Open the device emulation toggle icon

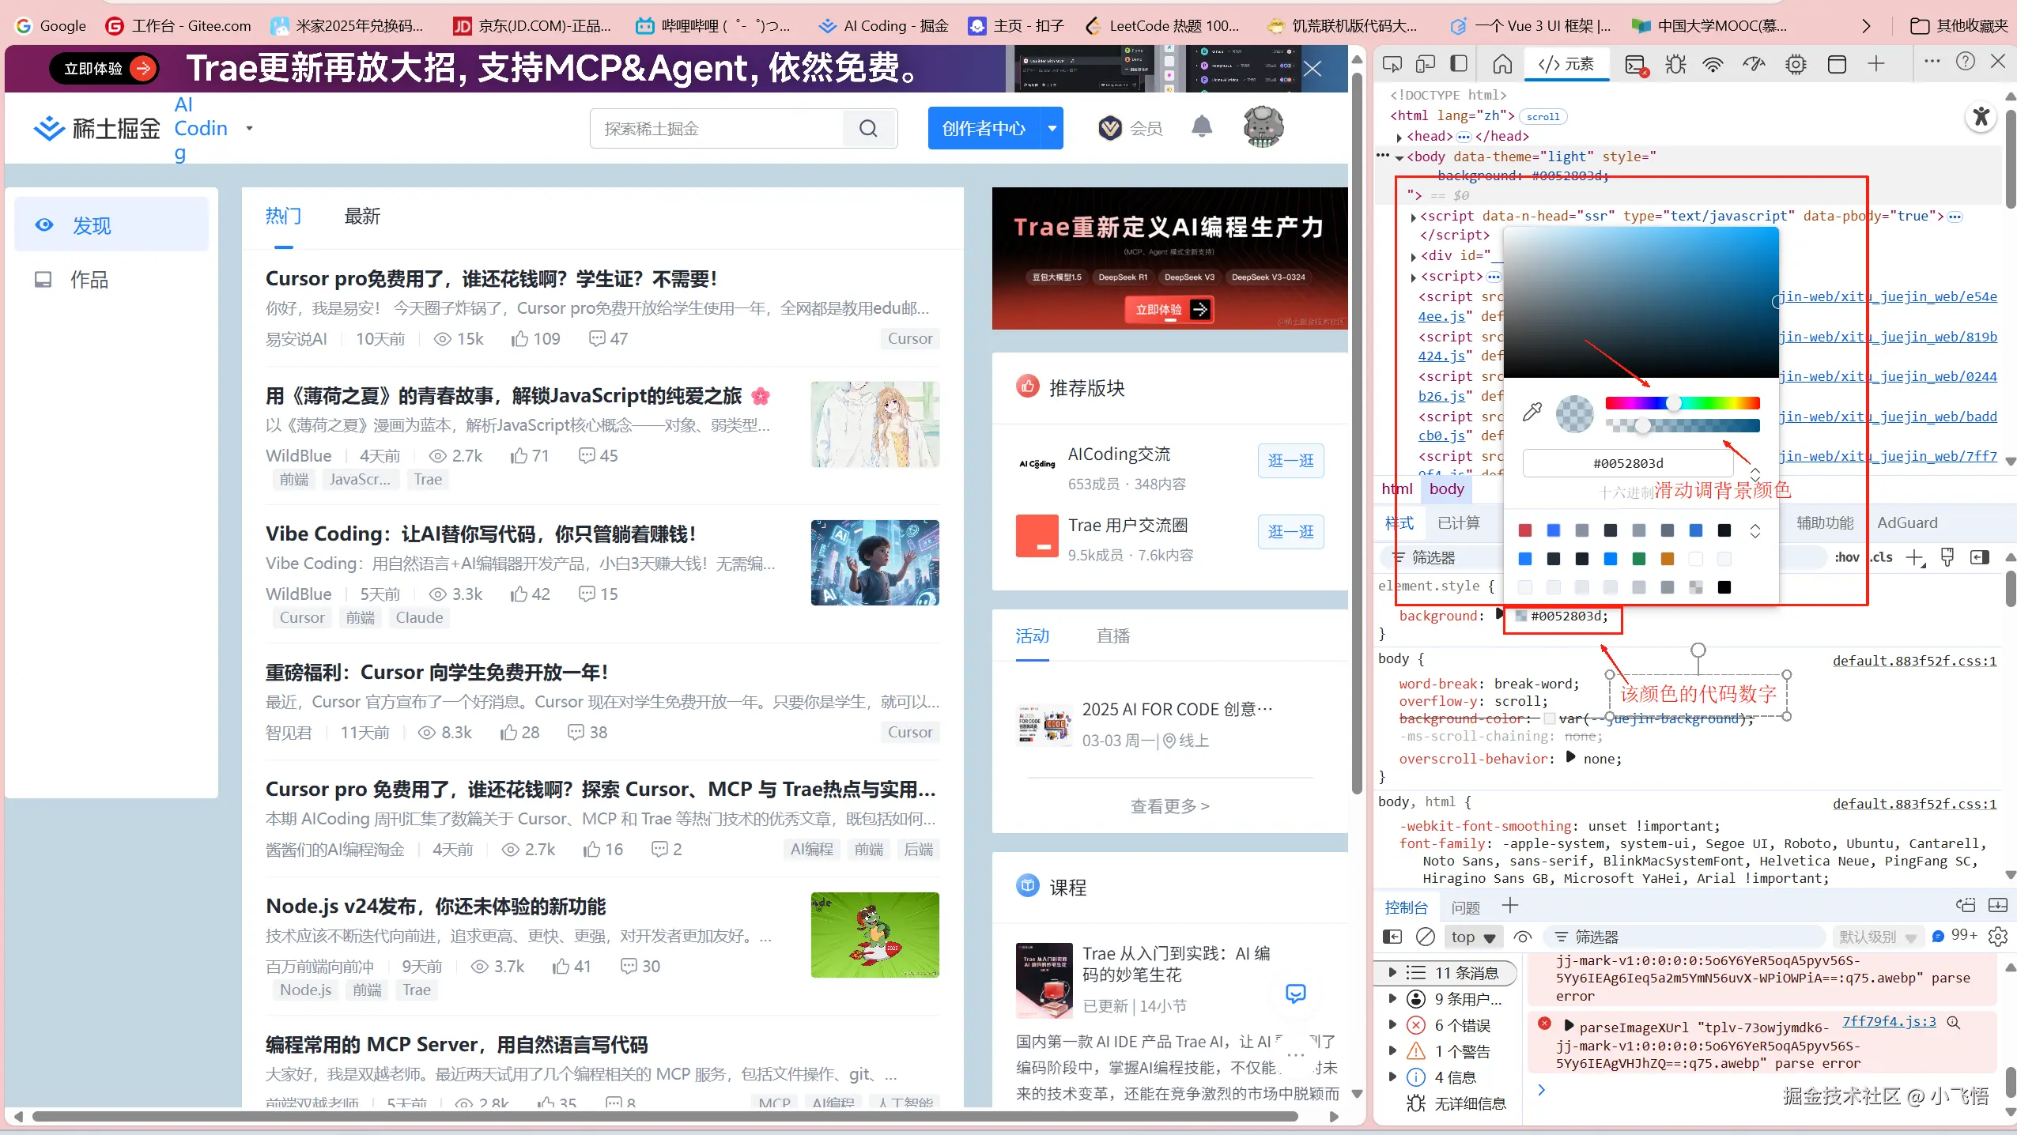1426,64
